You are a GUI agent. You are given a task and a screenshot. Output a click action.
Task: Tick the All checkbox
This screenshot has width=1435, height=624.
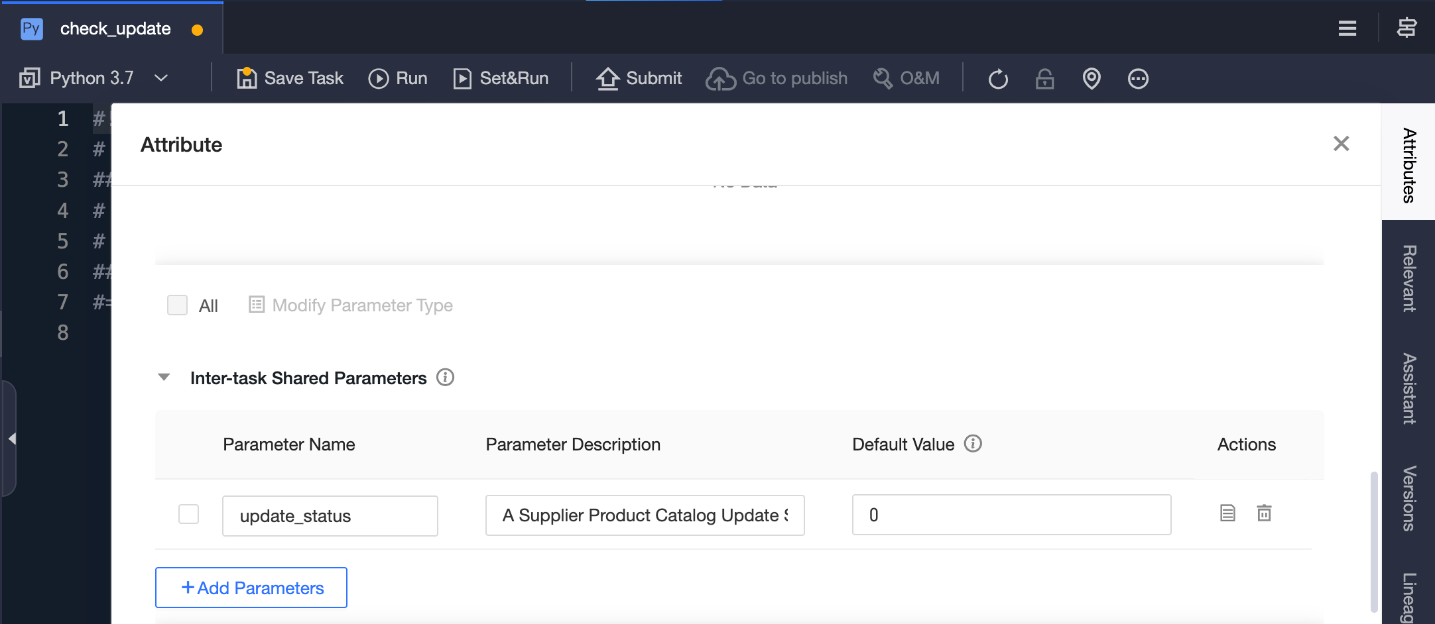(x=177, y=305)
